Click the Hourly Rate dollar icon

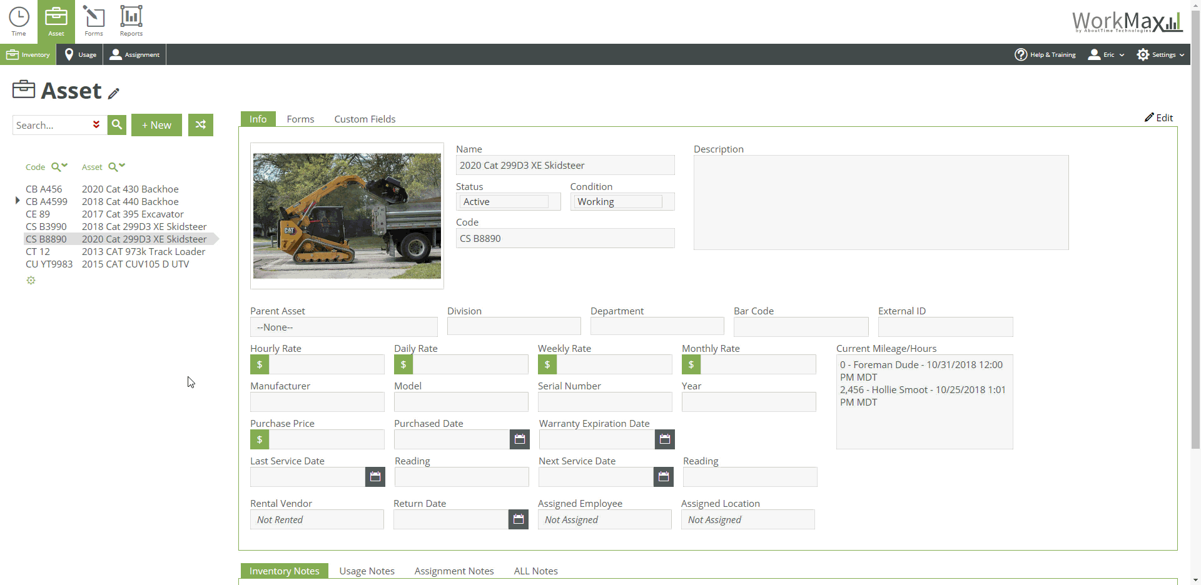click(260, 364)
